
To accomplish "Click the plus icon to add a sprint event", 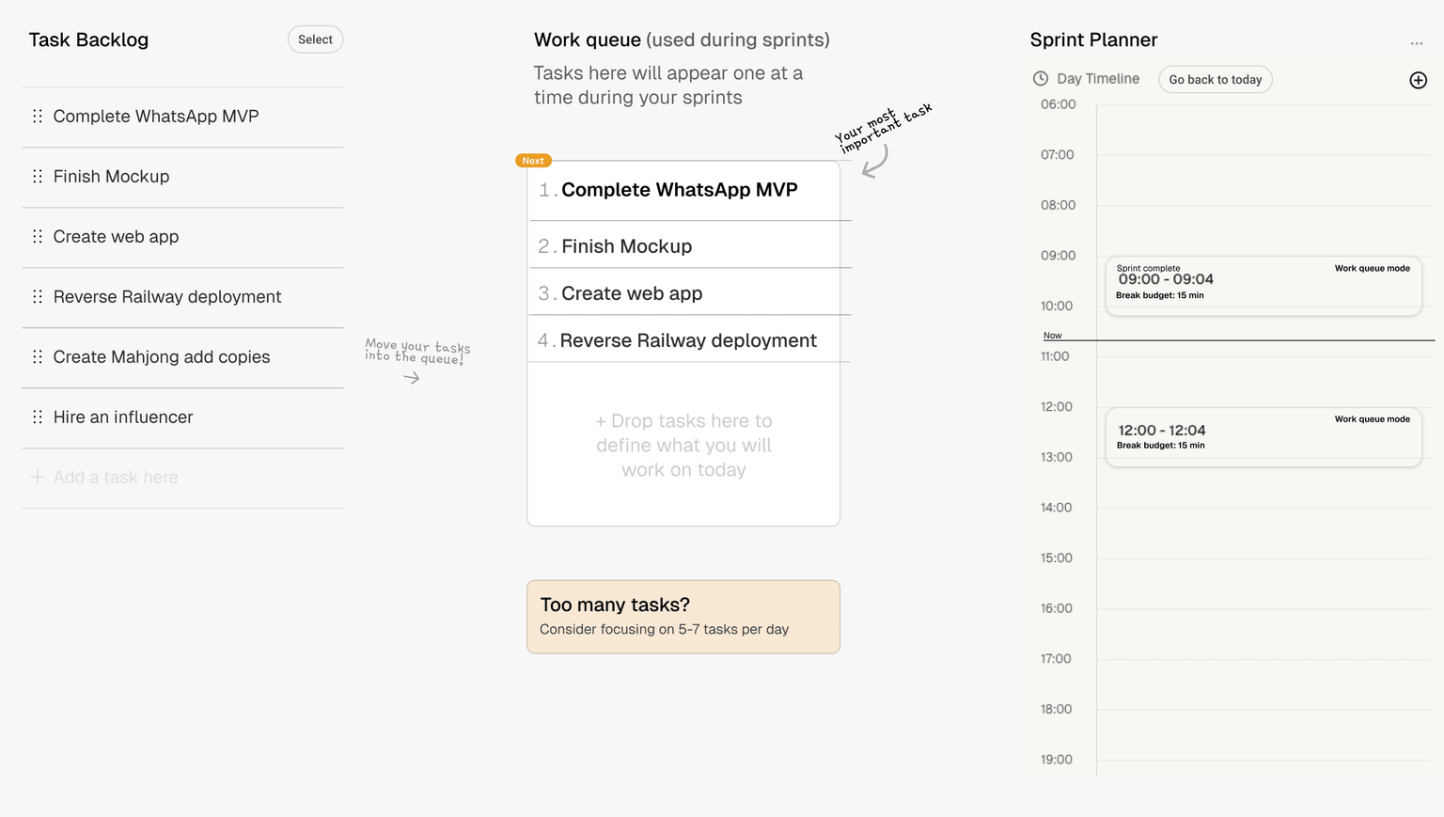I will (x=1418, y=80).
